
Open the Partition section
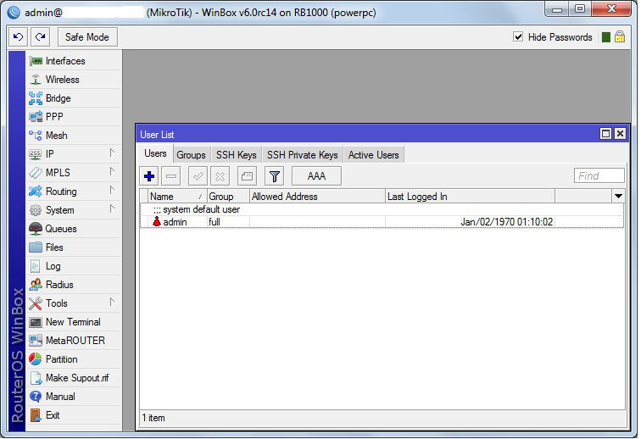(74, 359)
